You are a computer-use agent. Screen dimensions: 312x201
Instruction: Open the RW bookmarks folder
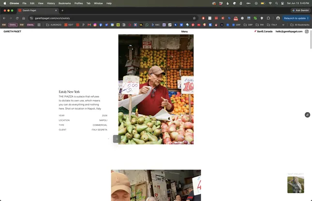click(x=260, y=25)
